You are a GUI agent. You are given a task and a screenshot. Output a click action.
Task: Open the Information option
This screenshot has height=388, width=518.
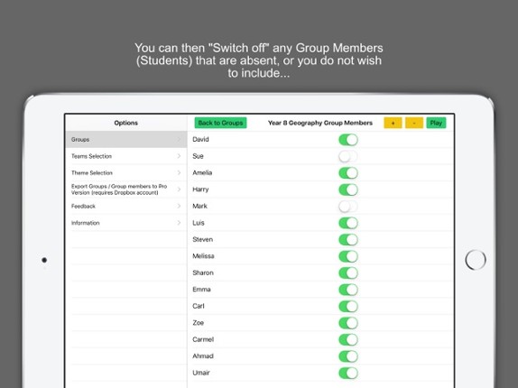tap(126, 223)
